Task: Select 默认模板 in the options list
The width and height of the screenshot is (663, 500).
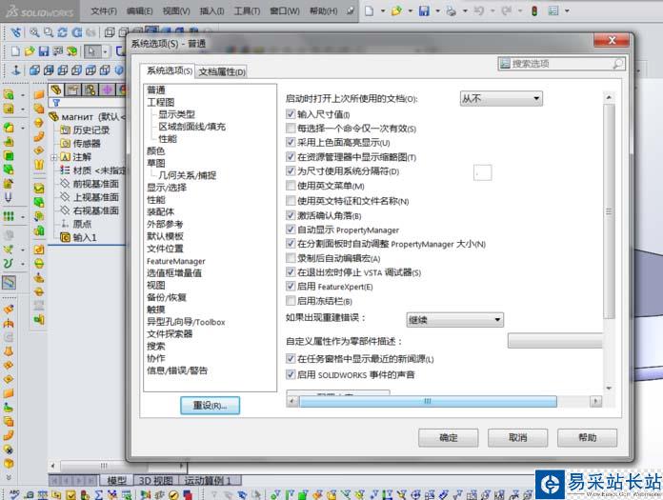Action: (166, 236)
